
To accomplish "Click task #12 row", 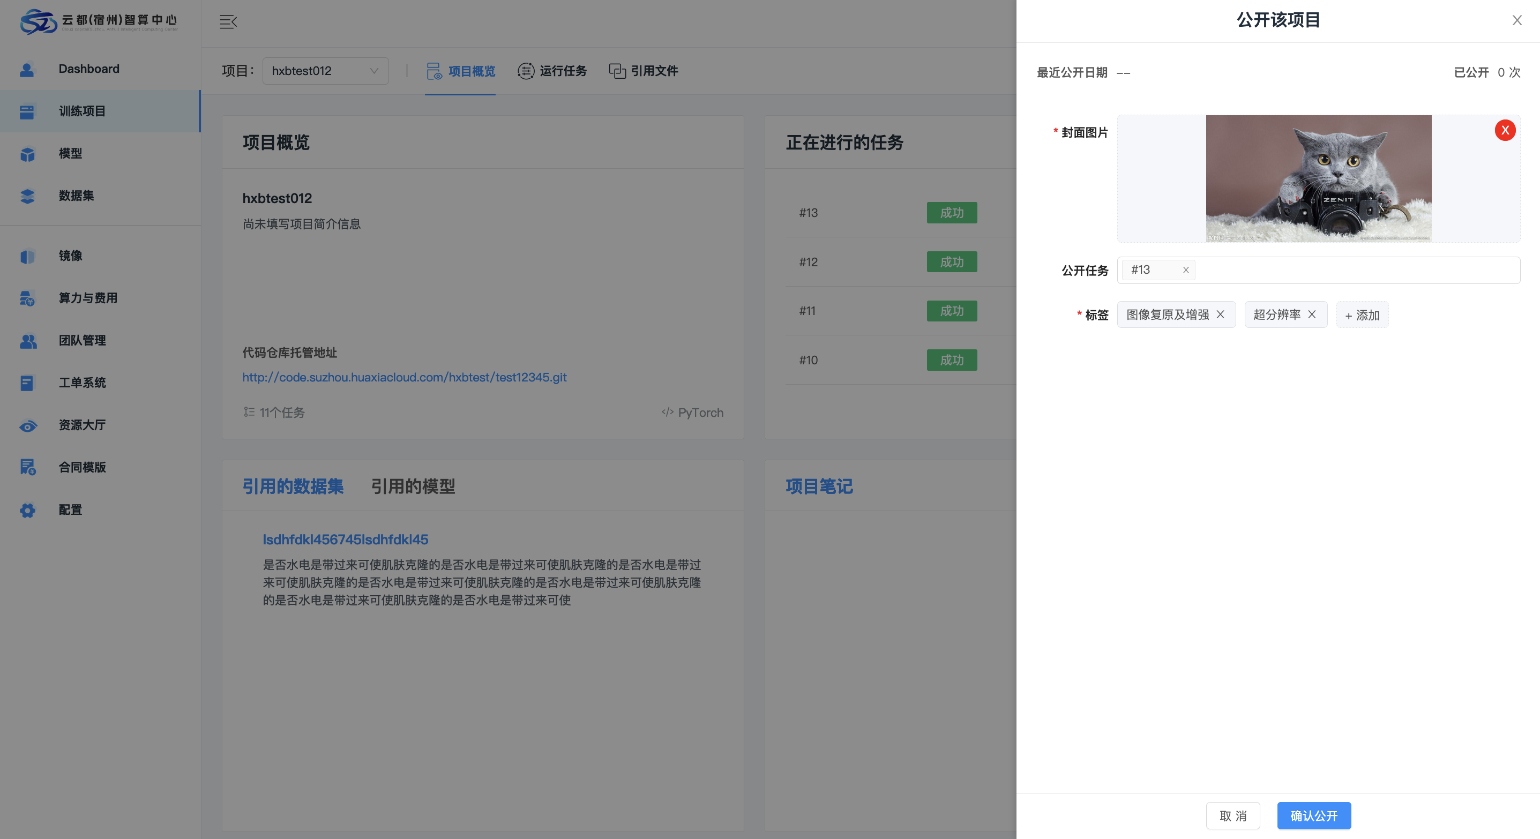I will 900,262.
